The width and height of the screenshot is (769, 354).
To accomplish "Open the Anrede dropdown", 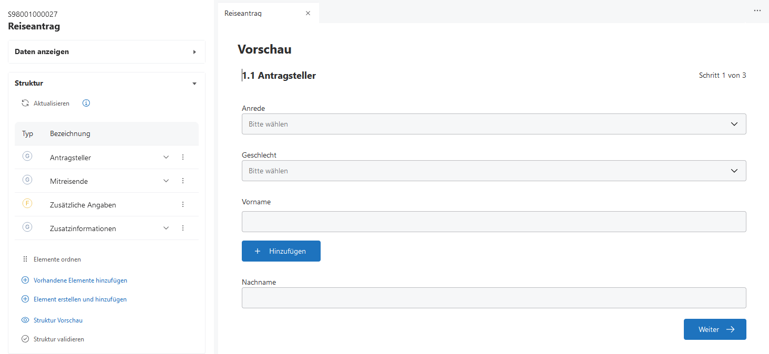I will click(x=494, y=124).
